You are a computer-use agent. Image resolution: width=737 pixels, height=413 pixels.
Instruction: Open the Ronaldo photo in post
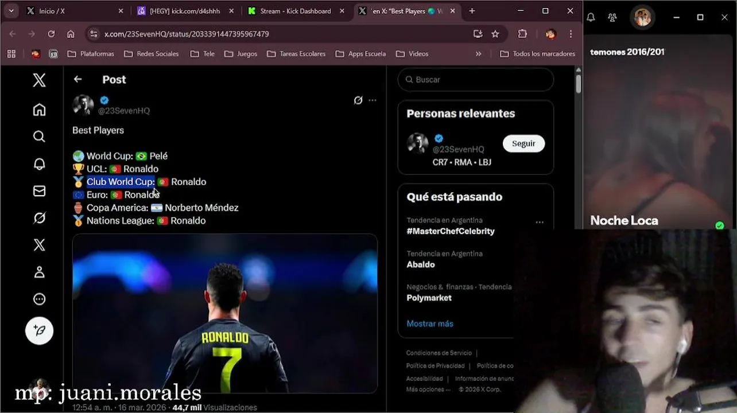[225, 313]
